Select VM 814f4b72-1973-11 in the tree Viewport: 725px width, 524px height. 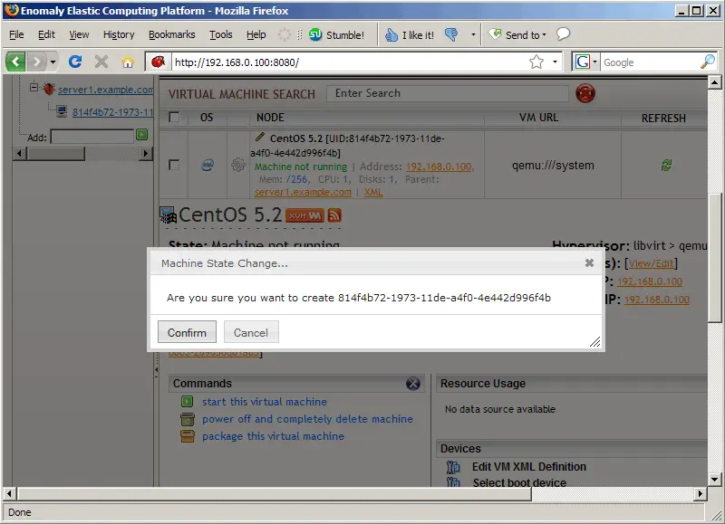pyautogui.click(x=112, y=111)
